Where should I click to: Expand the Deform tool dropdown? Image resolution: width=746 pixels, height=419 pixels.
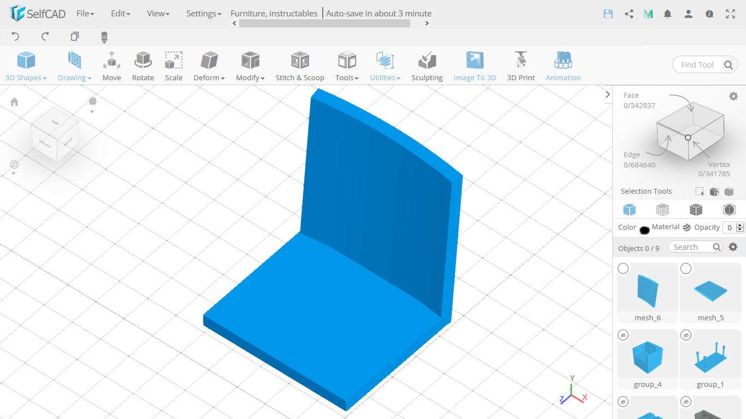(209, 66)
